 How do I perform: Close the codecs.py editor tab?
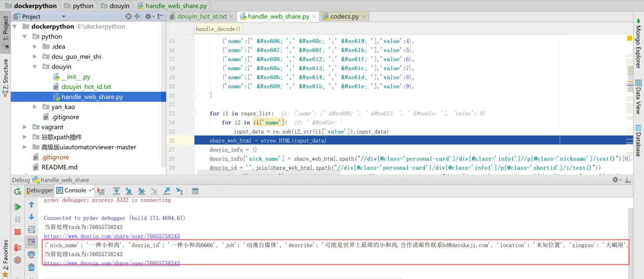364,17
